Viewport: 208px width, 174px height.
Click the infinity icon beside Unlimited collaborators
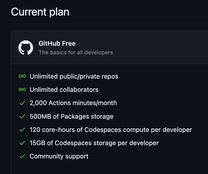coord(22,90)
